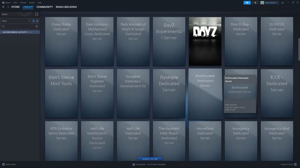Expand the Tools library filter dropdown
300x168 pixels.
tap(29, 21)
